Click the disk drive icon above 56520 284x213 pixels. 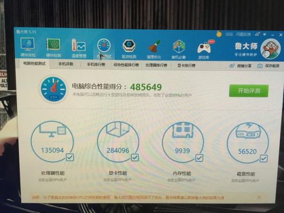[x=248, y=131]
